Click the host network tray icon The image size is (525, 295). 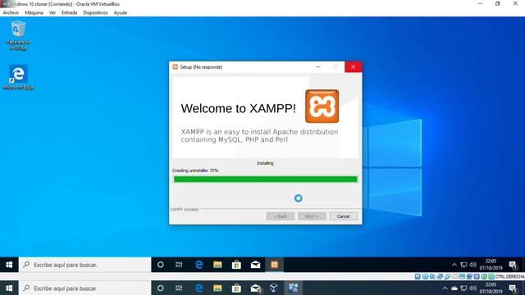(463, 288)
